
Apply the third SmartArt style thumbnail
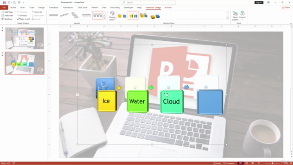coord(143,16)
